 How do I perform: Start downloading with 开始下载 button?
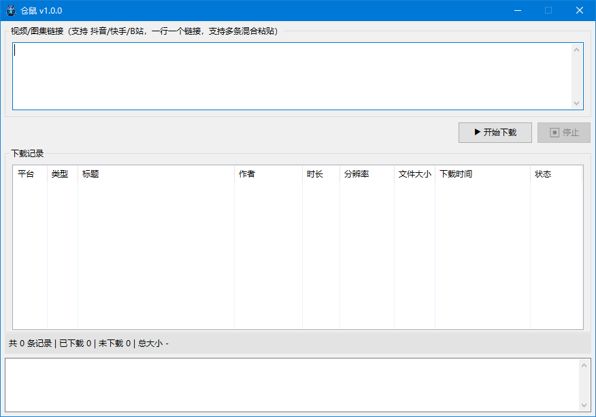click(495, 132)
